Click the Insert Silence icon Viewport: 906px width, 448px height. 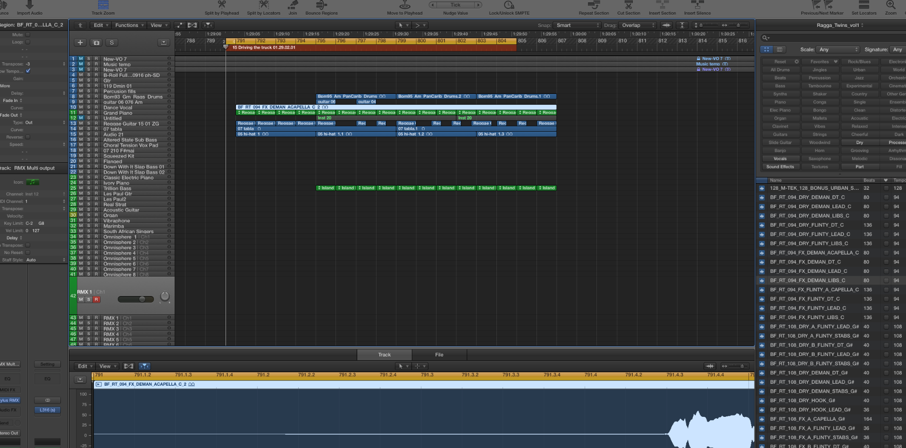[697, 5]
